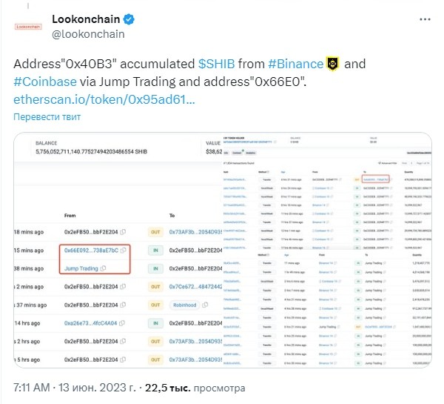Copy the Jump Trading address icon
This screenshot has width=444, height=404.
(103, 268)
